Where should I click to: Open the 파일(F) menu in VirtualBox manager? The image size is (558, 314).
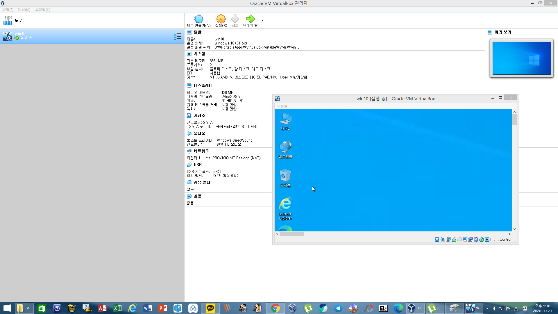(8, 10)
